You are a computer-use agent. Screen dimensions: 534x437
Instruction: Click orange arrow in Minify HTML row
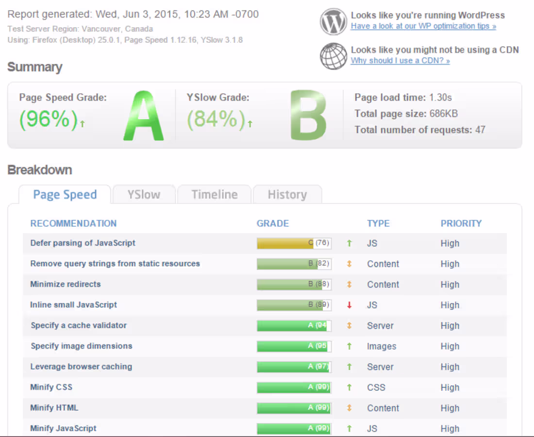tap(349, 408)
